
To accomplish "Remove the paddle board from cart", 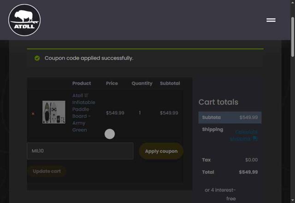I will point(33,113).
